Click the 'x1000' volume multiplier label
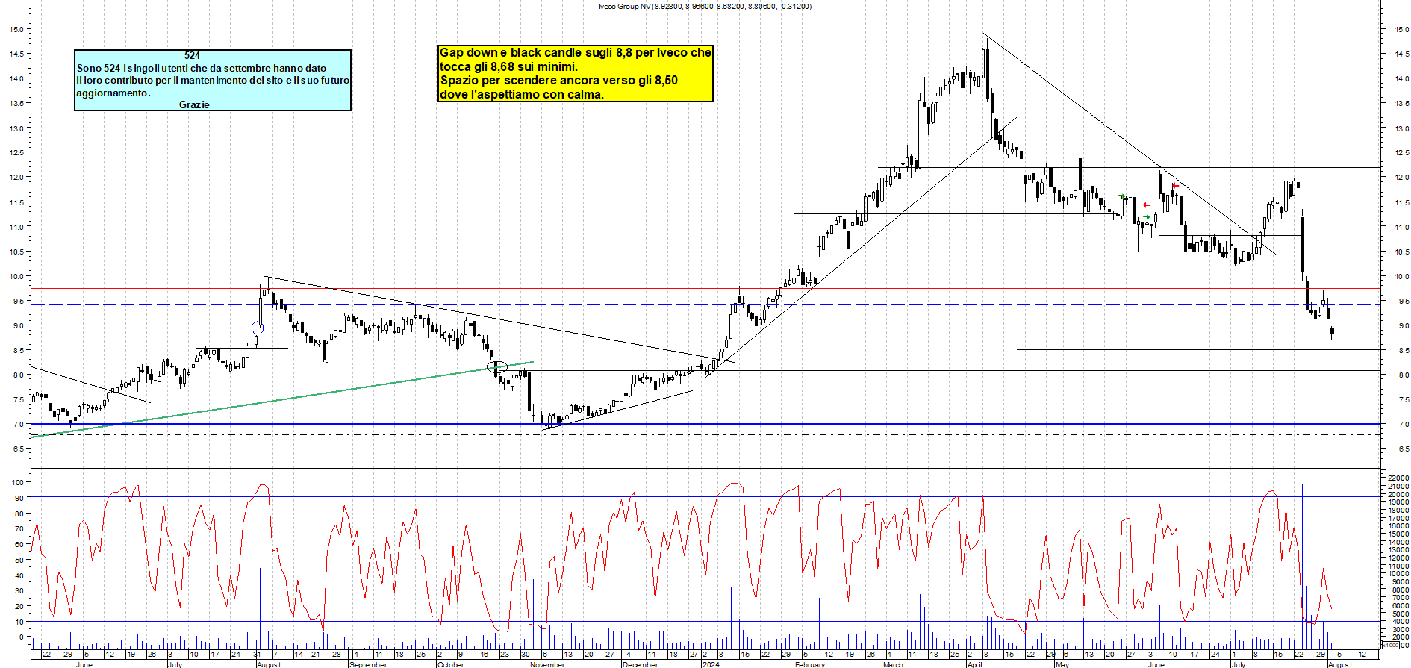 pyautogui.click(x=1389, y=645)
